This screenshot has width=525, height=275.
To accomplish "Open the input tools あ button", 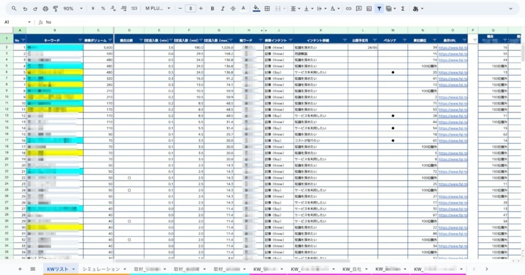I will point(418,9).
